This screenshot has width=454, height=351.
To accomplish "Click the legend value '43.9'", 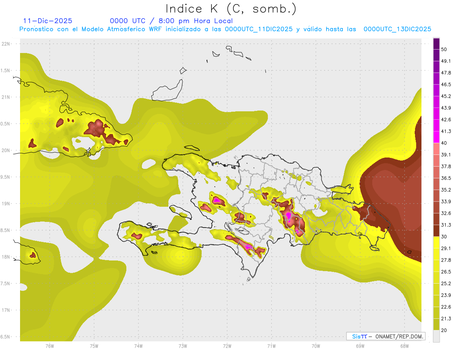I will click(x=446, y=108).
